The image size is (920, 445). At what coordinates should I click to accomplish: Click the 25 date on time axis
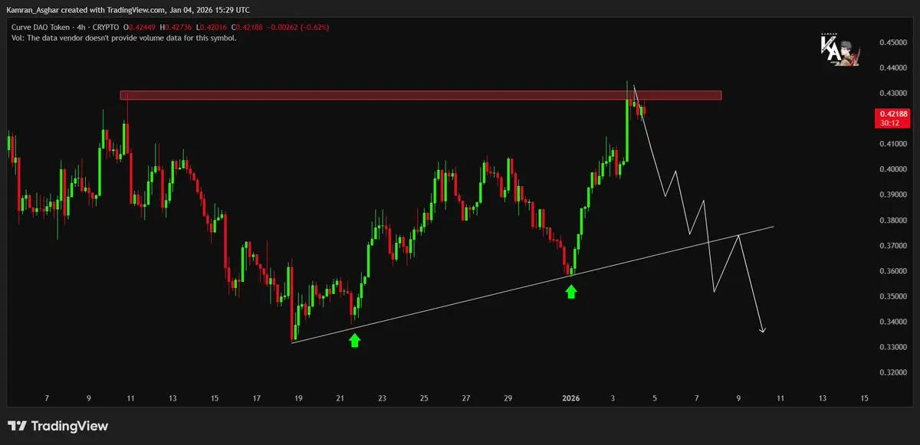[x=424, y=398]
